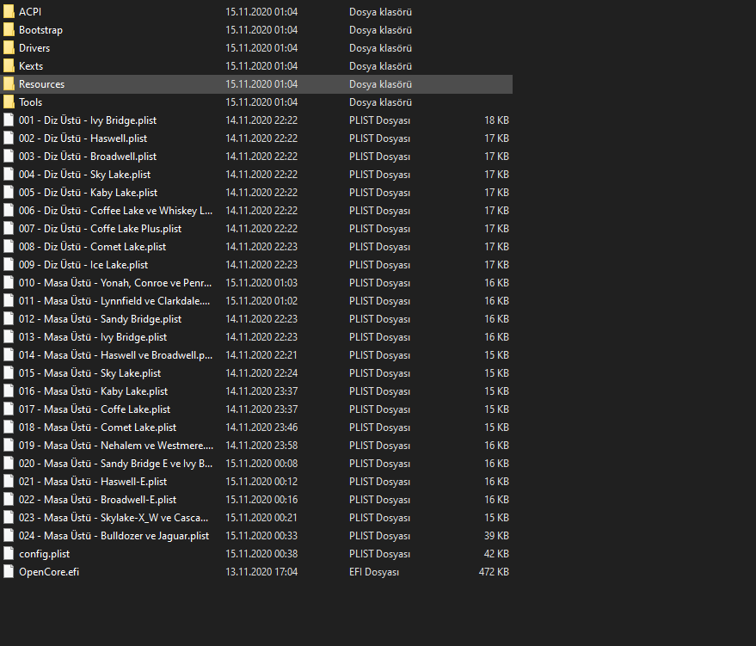Select 024 - Masa Üstü - Bulldozer ve Jaguar.plist
Screen dimensions: 756x646
pyautogui.click(x=114, y=536)
